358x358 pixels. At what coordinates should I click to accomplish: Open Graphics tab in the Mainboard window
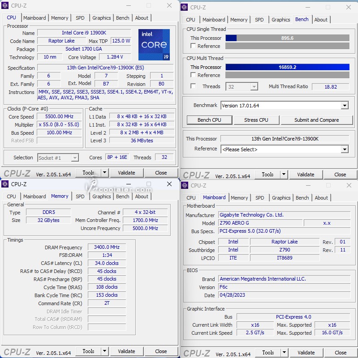281,198
